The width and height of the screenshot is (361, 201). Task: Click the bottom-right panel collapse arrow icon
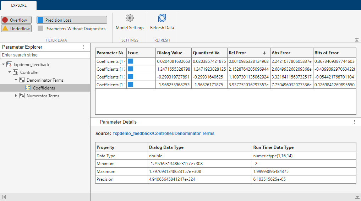point(357,197)
